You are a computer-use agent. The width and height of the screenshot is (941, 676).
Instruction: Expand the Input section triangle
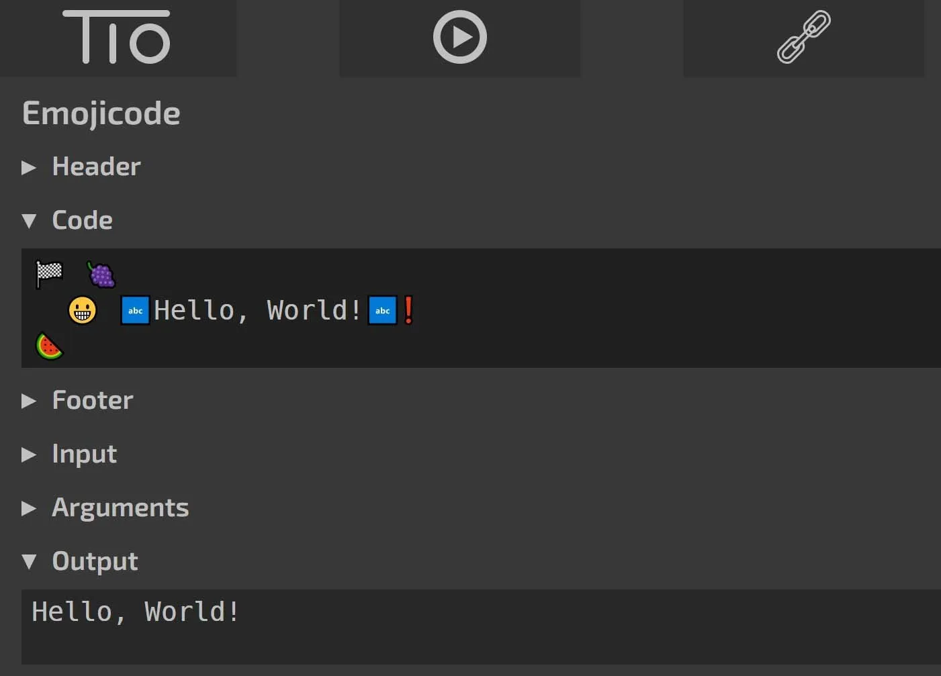coord(28,454)
